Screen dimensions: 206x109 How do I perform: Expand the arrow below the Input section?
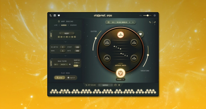(x=65, y=42)
